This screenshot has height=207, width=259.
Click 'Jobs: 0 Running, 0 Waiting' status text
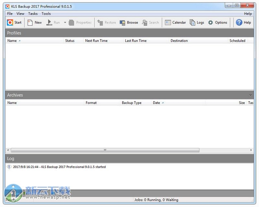[156, 200]
